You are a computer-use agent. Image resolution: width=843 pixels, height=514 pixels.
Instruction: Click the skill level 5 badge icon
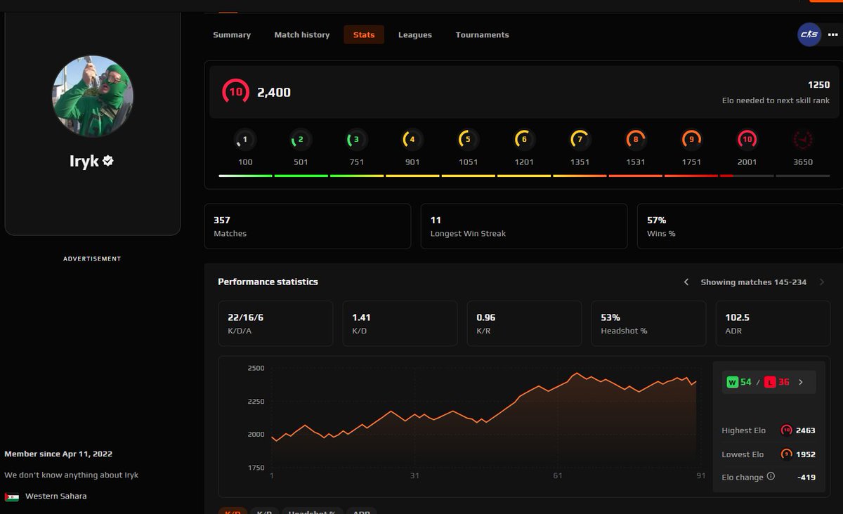pos(468,140)
